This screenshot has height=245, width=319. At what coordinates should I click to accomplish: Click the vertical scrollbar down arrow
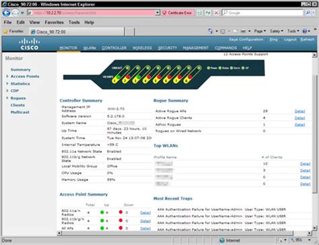pos(314,228)
